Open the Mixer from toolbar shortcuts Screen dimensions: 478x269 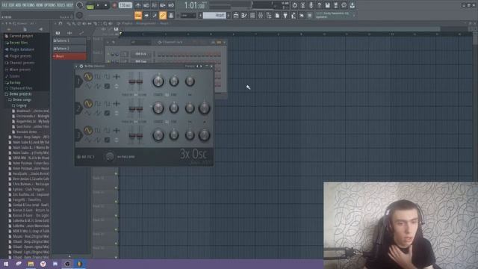(261, 15)
